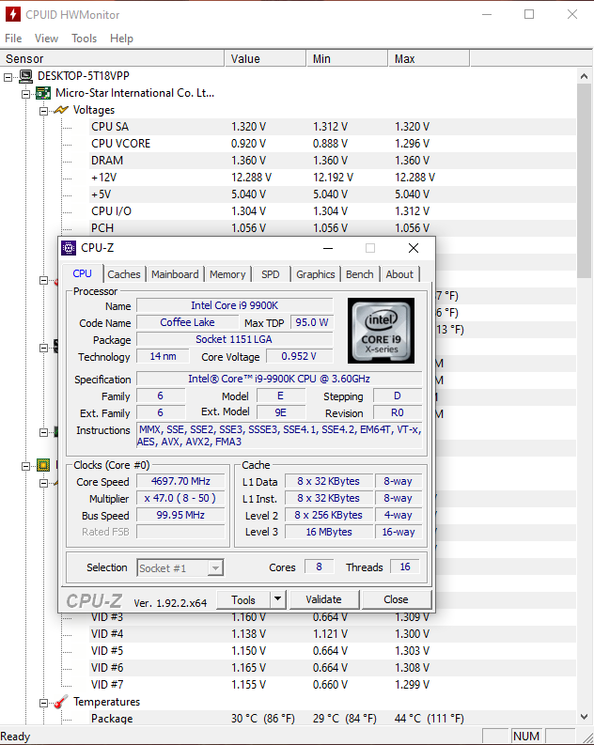Switch to the Memory tab
This screenshot has height=745, width=594.
point(227,274)
